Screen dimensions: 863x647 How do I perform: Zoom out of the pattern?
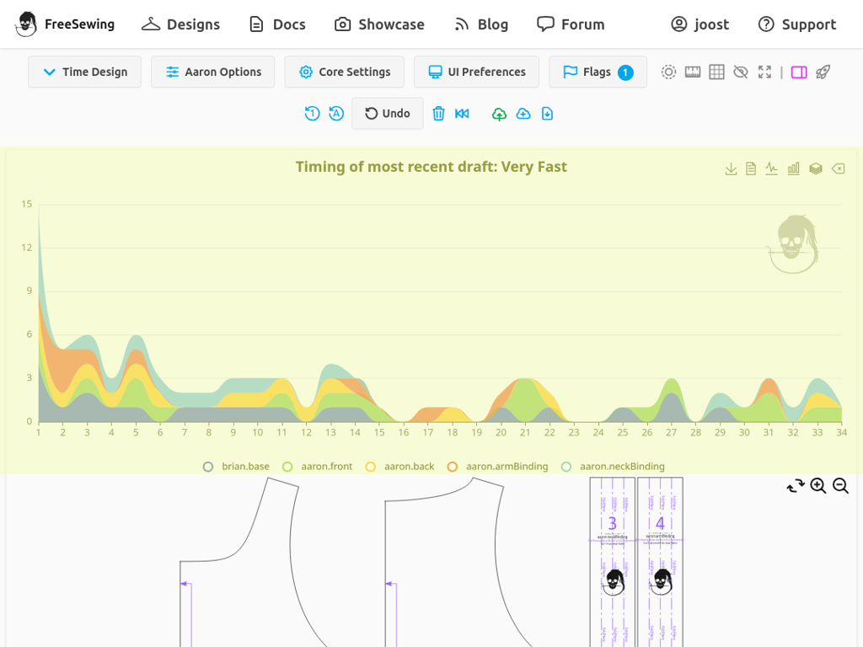(x=840, y=486)
